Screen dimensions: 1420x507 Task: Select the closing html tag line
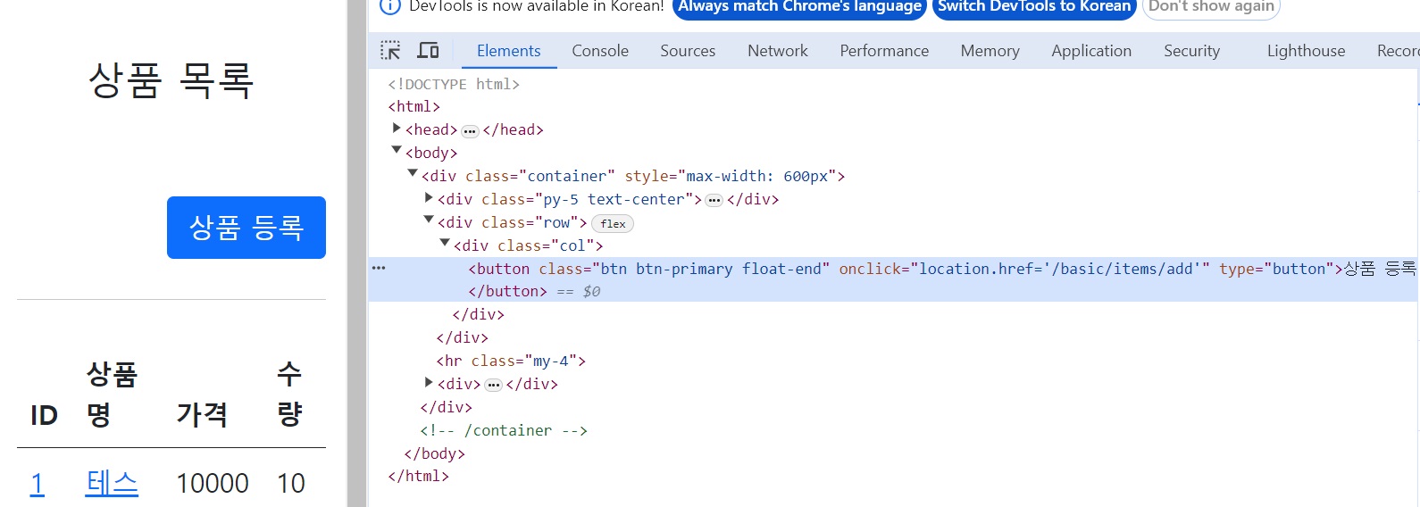point(418,477)
